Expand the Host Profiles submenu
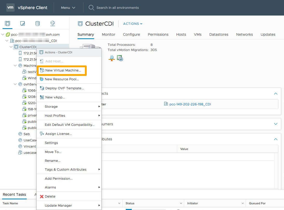The width and height of the screenshot is (284, 210). tap(99, 115)
